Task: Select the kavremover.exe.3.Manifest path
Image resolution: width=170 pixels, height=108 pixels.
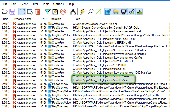Action: coord(110,54)
